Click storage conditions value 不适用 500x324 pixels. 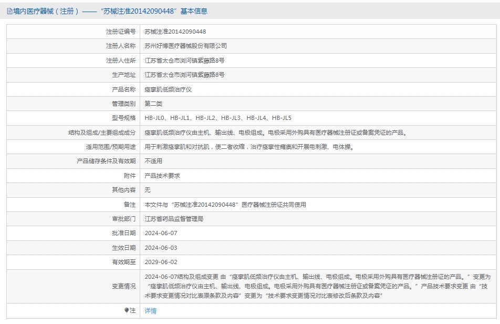click(153, 161)
